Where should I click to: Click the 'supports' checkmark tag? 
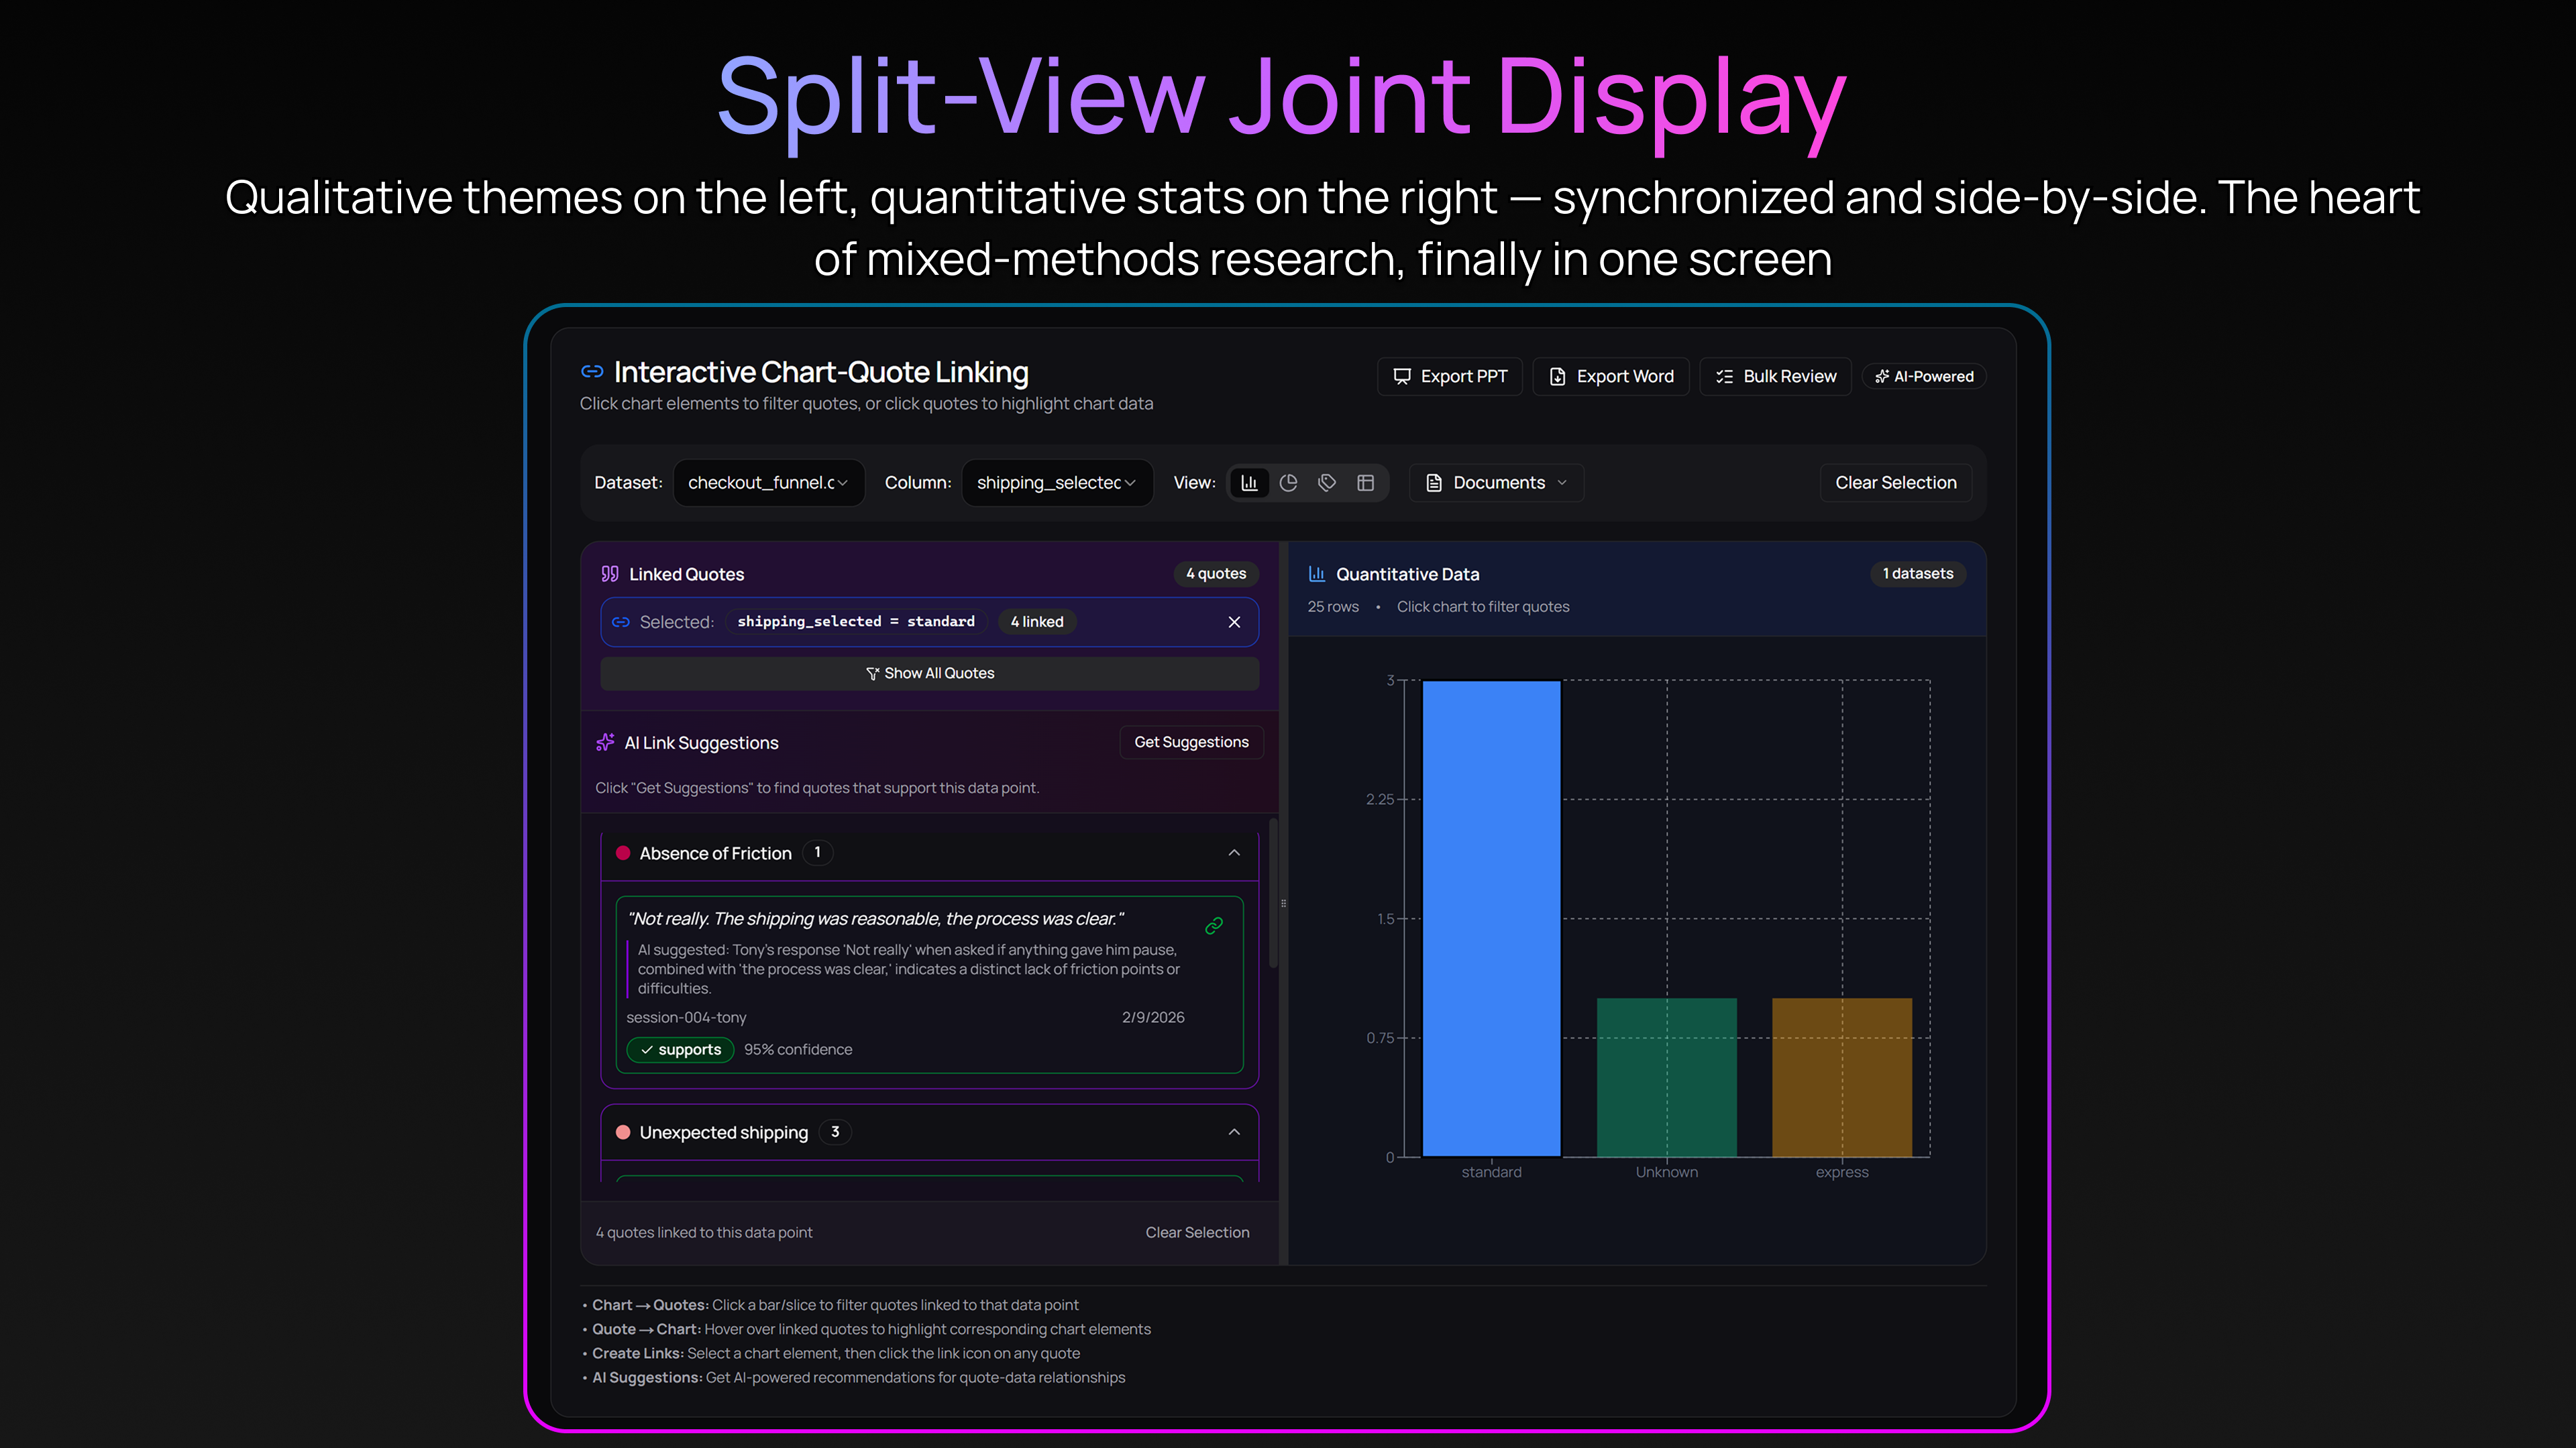pos(680,1049)
